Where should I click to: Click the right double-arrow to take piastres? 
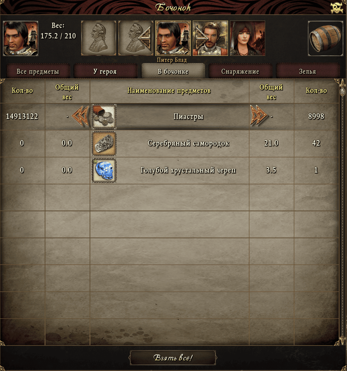pos(259,116)
